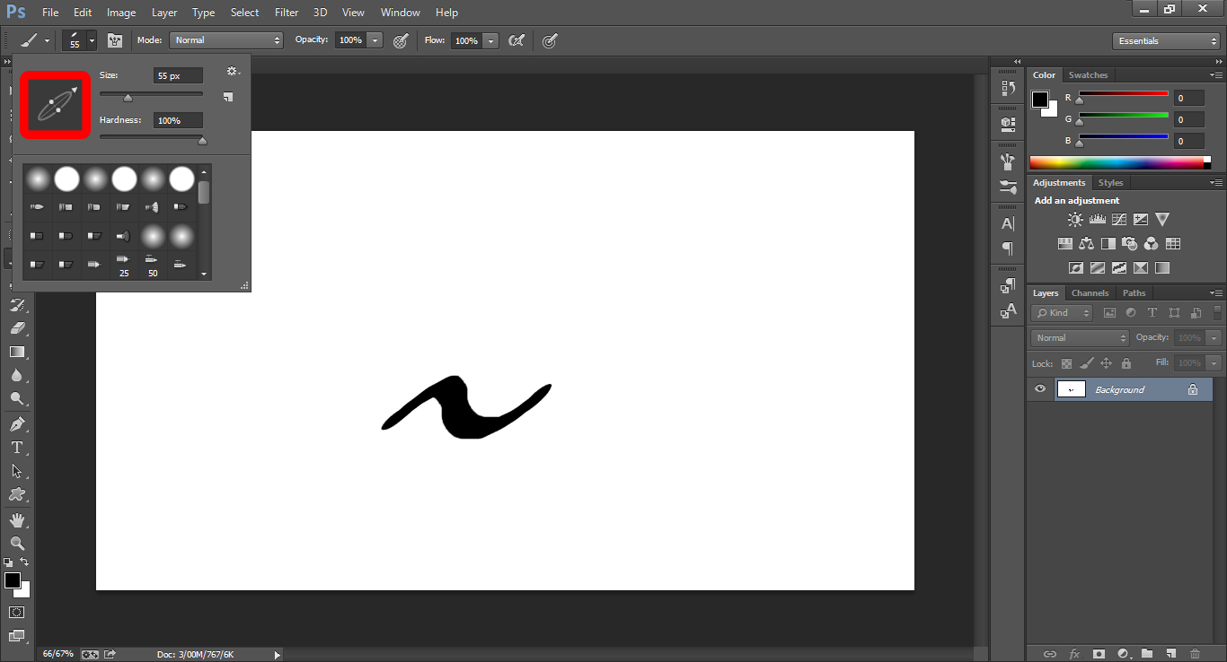The image size is (1227, 662).
Task: Open the tool preset picker arrow
Action: coord(48,40)
